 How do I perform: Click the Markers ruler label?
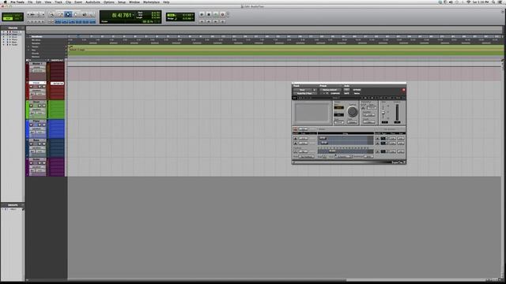click(x=36, y=57)
